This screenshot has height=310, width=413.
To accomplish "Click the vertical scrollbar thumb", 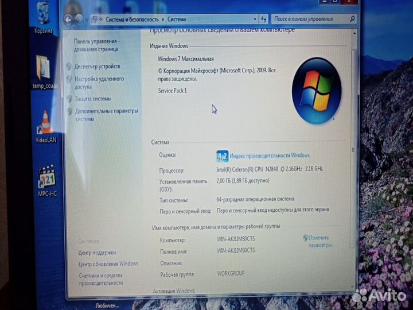I will point(353,148).
